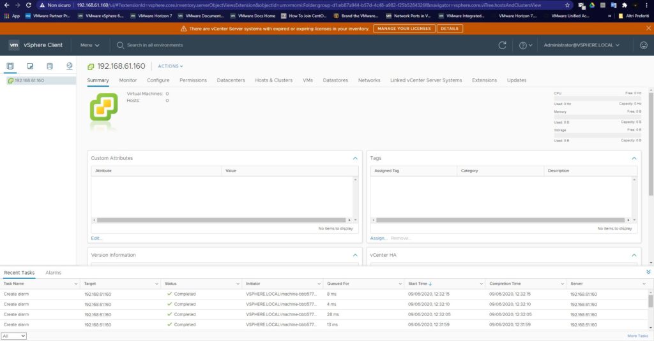The image size is (654, 341).
Task: Open the Storage navigator icon
Action: pos(50,66)
